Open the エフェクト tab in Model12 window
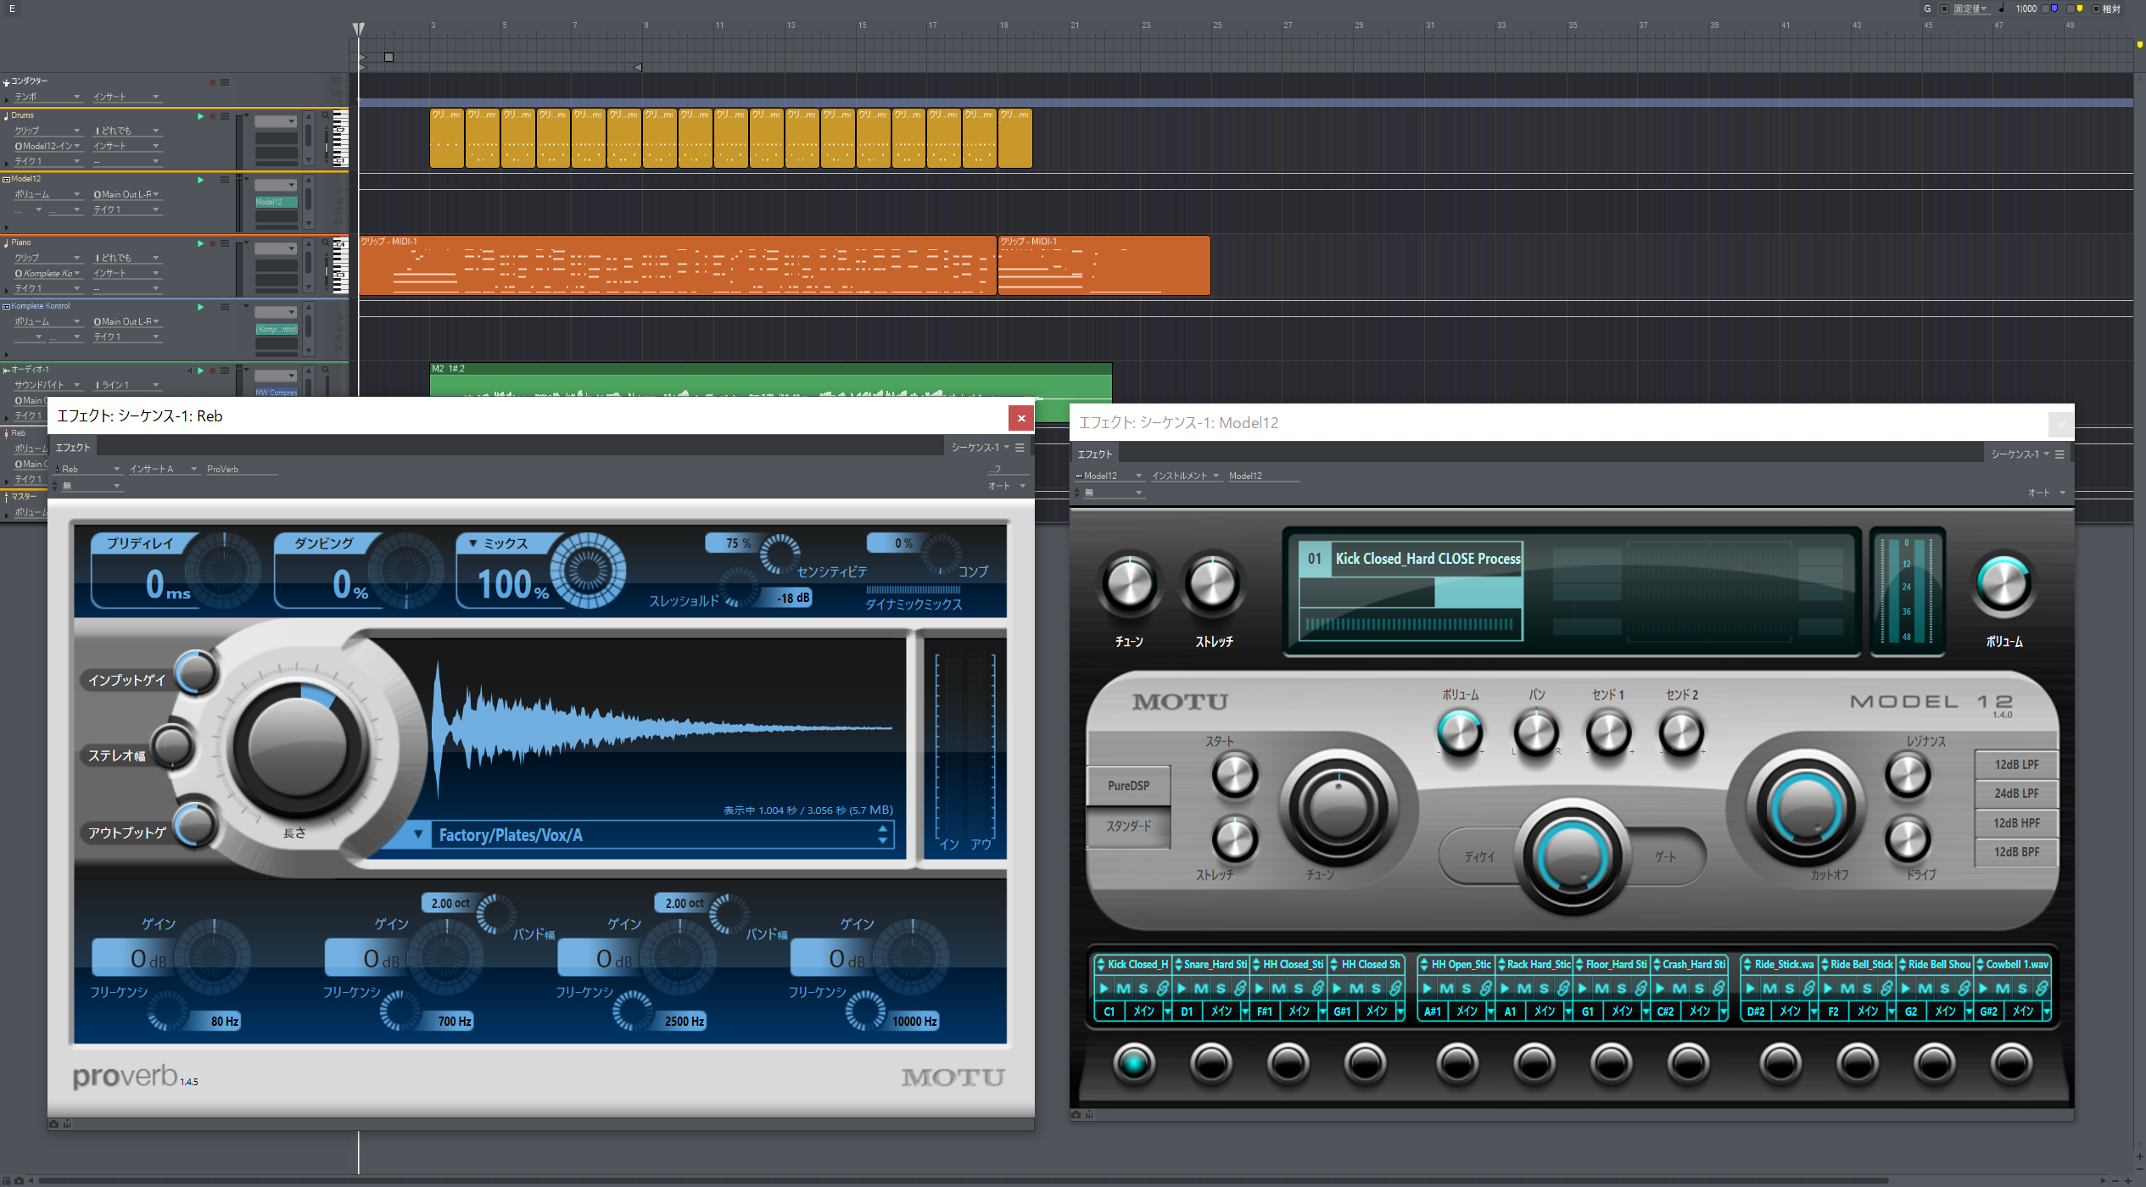The height and width of the screenshot is (1187, 2146). click(x=1095, y=454)
